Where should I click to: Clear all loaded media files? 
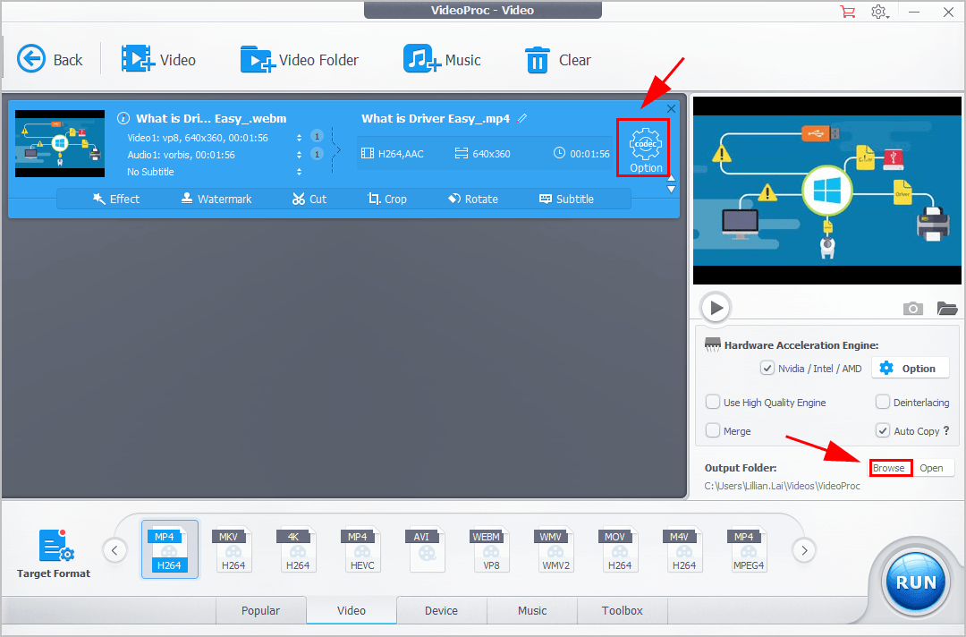click(559, 59)
